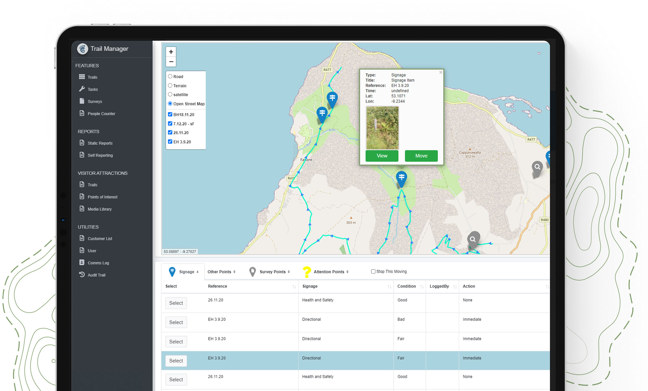The image size is (648, 391).
Task: Open Points of Interest icon in sidebar
Action: pyautogui.click(x=82, y=197)
